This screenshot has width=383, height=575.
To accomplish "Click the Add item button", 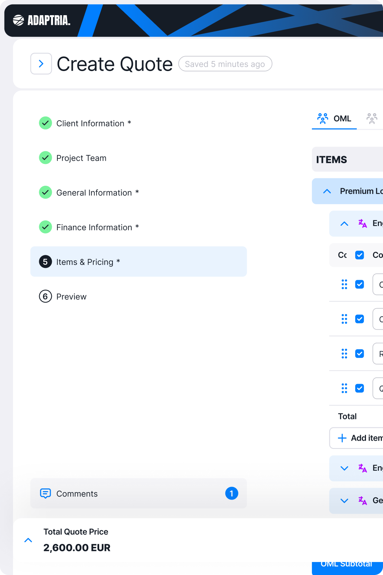I will (356, 438).
